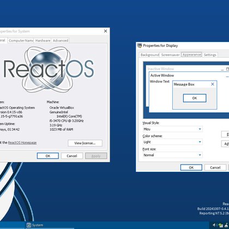Click the View license button
The image size is (229, 229).
(x=85, y=143)
